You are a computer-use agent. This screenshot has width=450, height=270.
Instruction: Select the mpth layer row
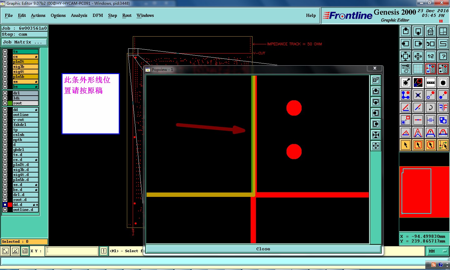25,140
